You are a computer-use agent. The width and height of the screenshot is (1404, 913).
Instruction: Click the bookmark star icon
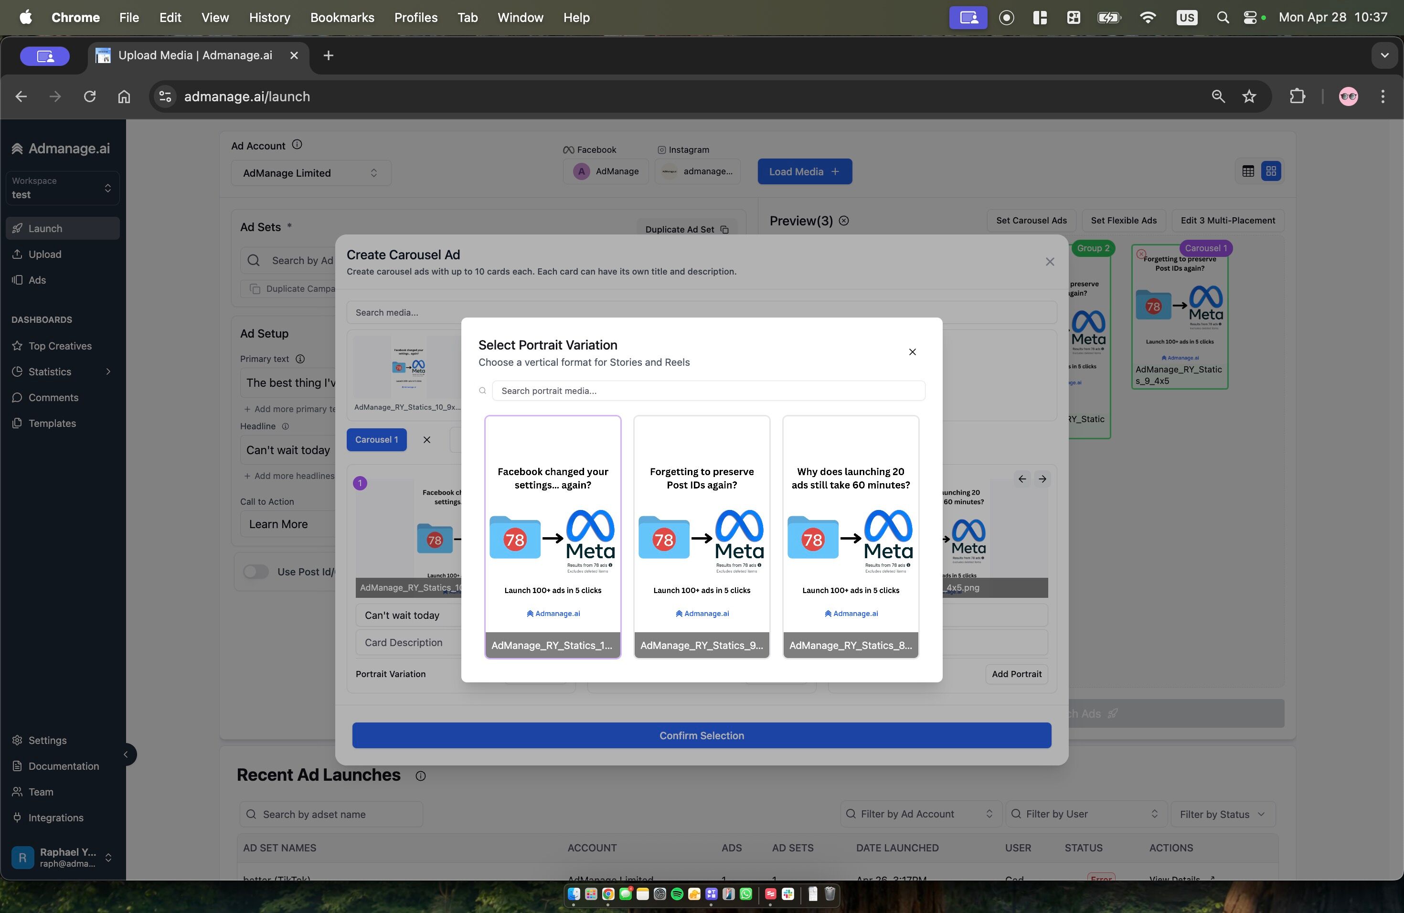coord(1249,96)
